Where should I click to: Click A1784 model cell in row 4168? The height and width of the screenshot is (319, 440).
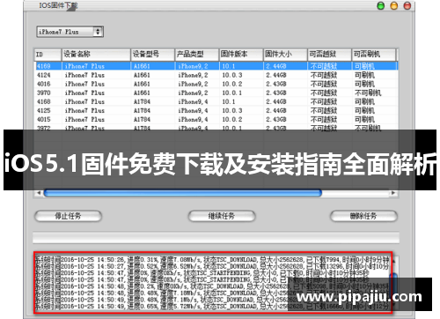[142, 101]
